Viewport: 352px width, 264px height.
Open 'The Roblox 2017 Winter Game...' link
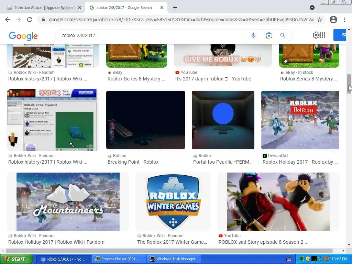(x=172, y=242)
